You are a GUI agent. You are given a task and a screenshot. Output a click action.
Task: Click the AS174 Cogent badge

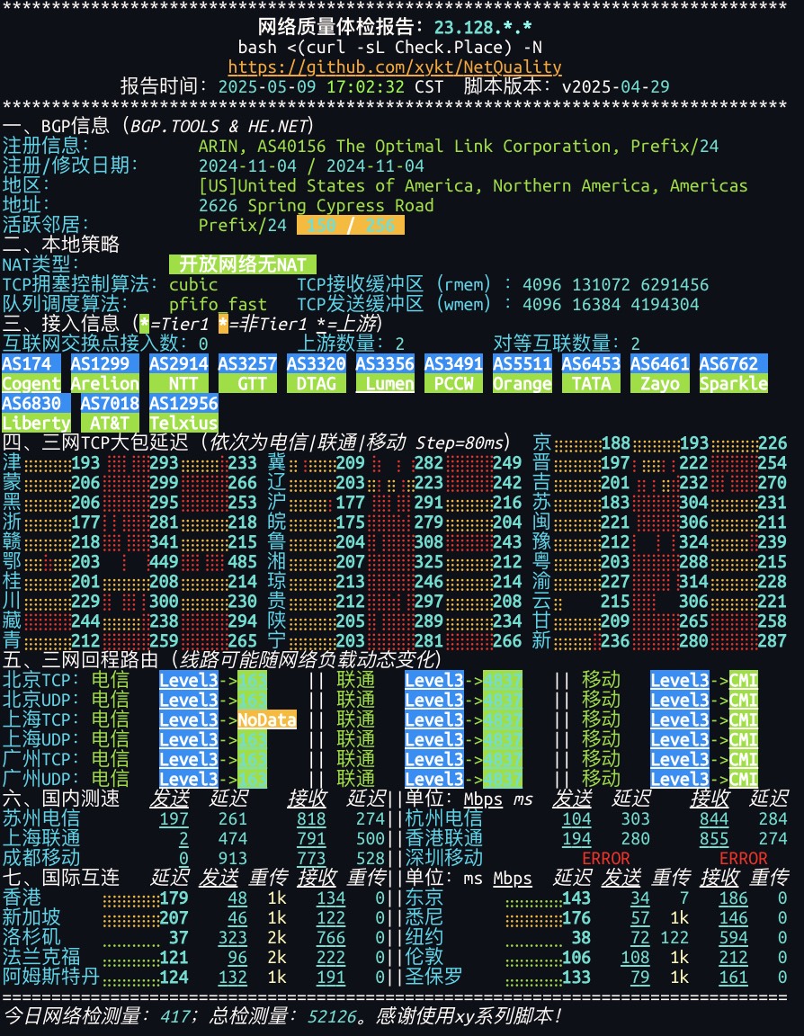pos(31,373)
